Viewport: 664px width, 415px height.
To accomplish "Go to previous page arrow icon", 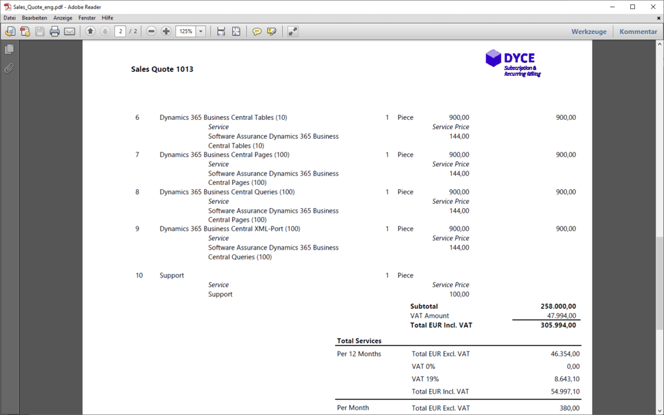I will pyautogui.click(x=90, y=31).
